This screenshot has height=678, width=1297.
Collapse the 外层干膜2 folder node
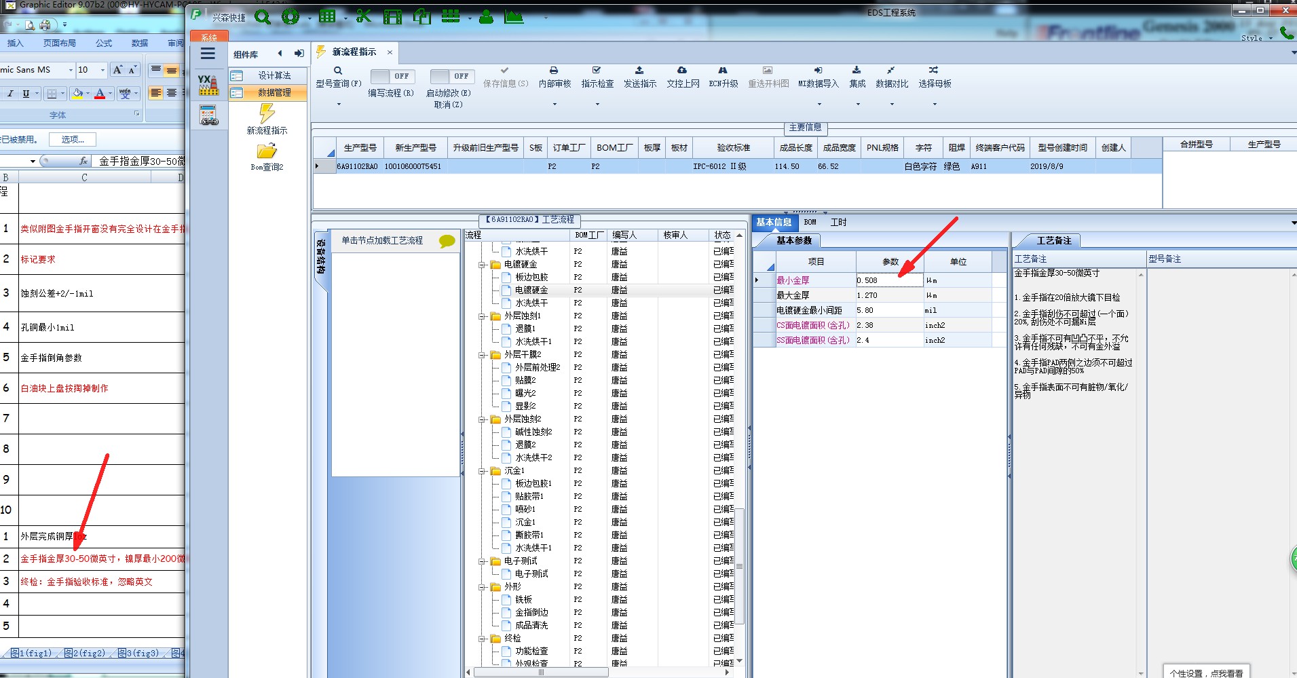[482, 355]
